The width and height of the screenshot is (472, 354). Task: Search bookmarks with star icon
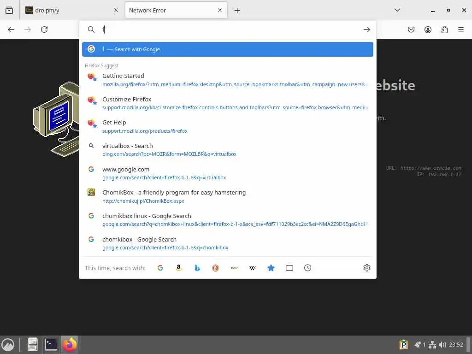coord(271,268)
